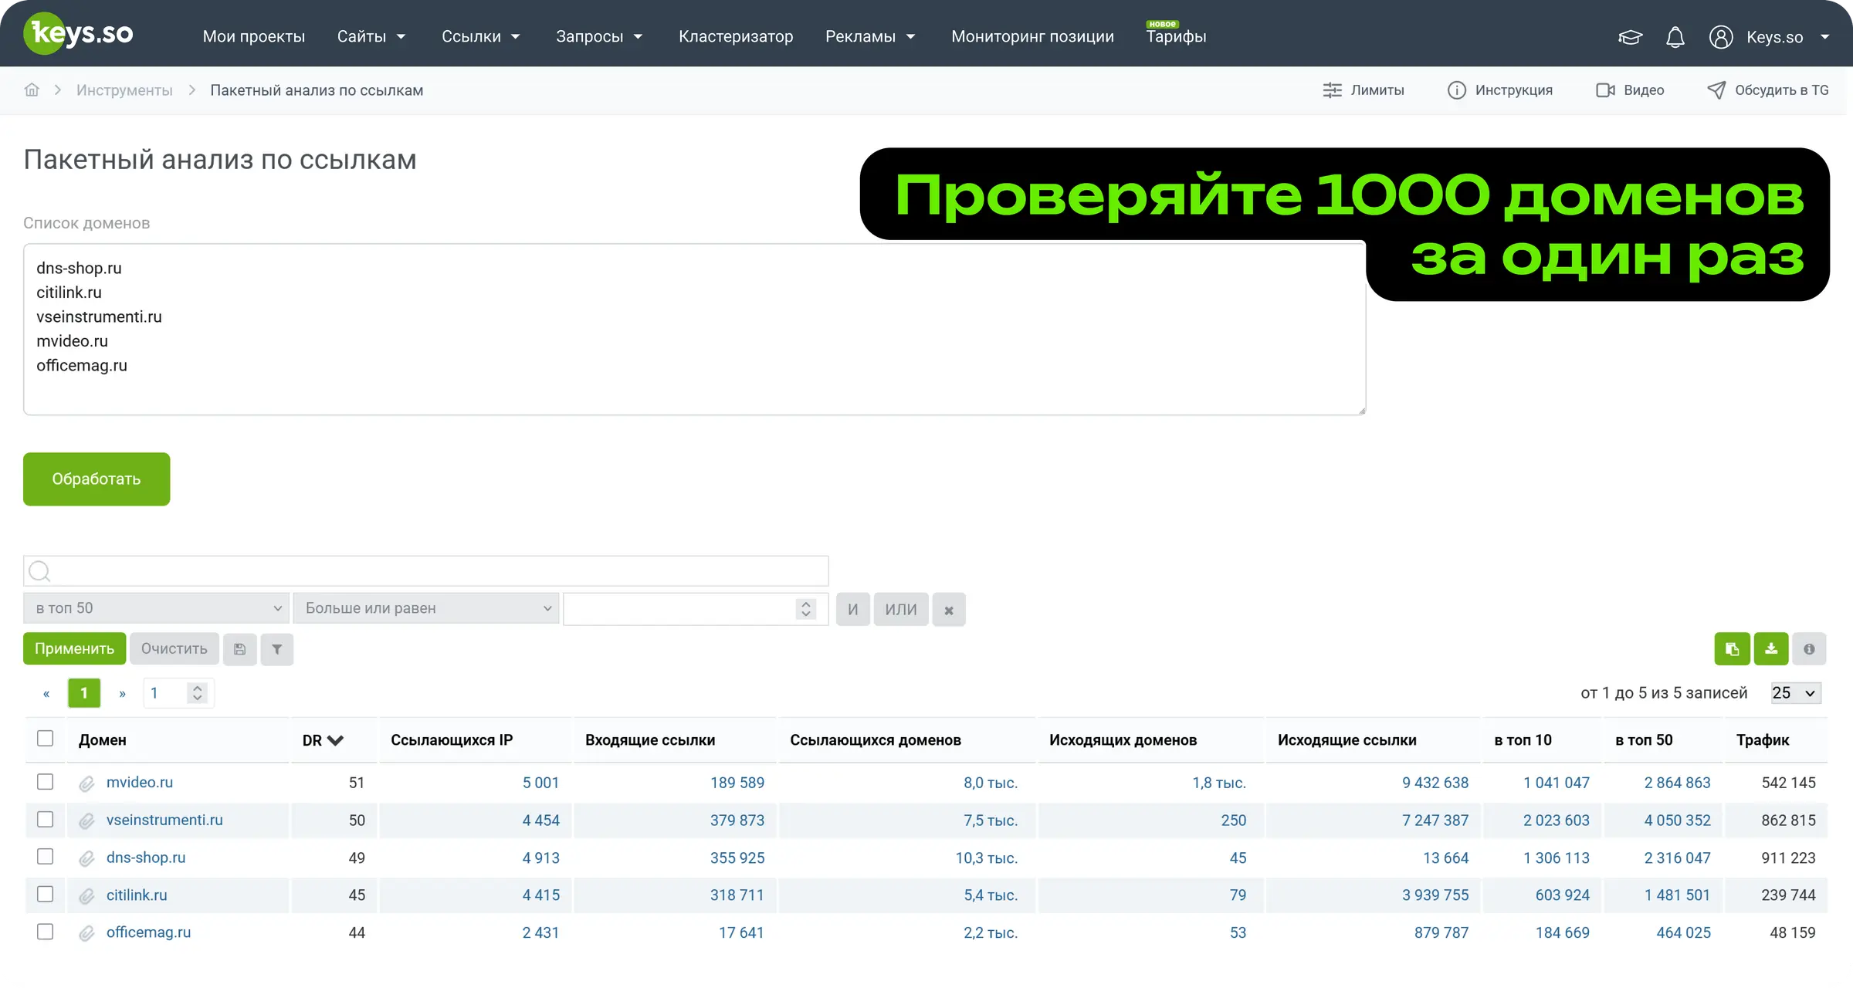The height and width of the screenshot is (988, 1853).
Task: Open user profile avatar icon
Action: coord(1721,37)
